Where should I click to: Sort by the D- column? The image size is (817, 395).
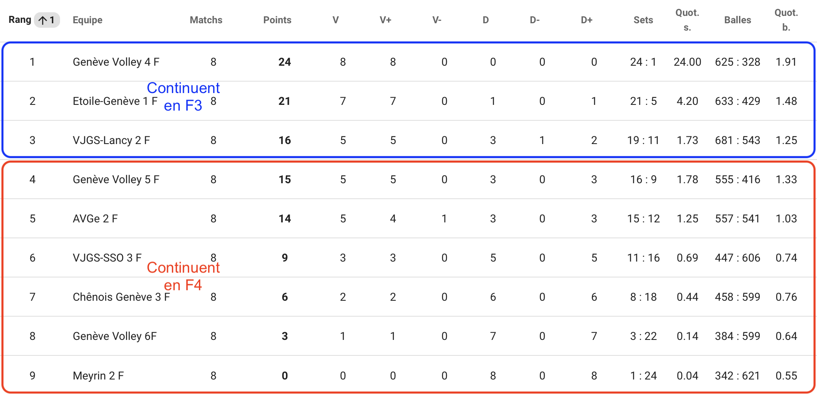[x=535, y=20]
